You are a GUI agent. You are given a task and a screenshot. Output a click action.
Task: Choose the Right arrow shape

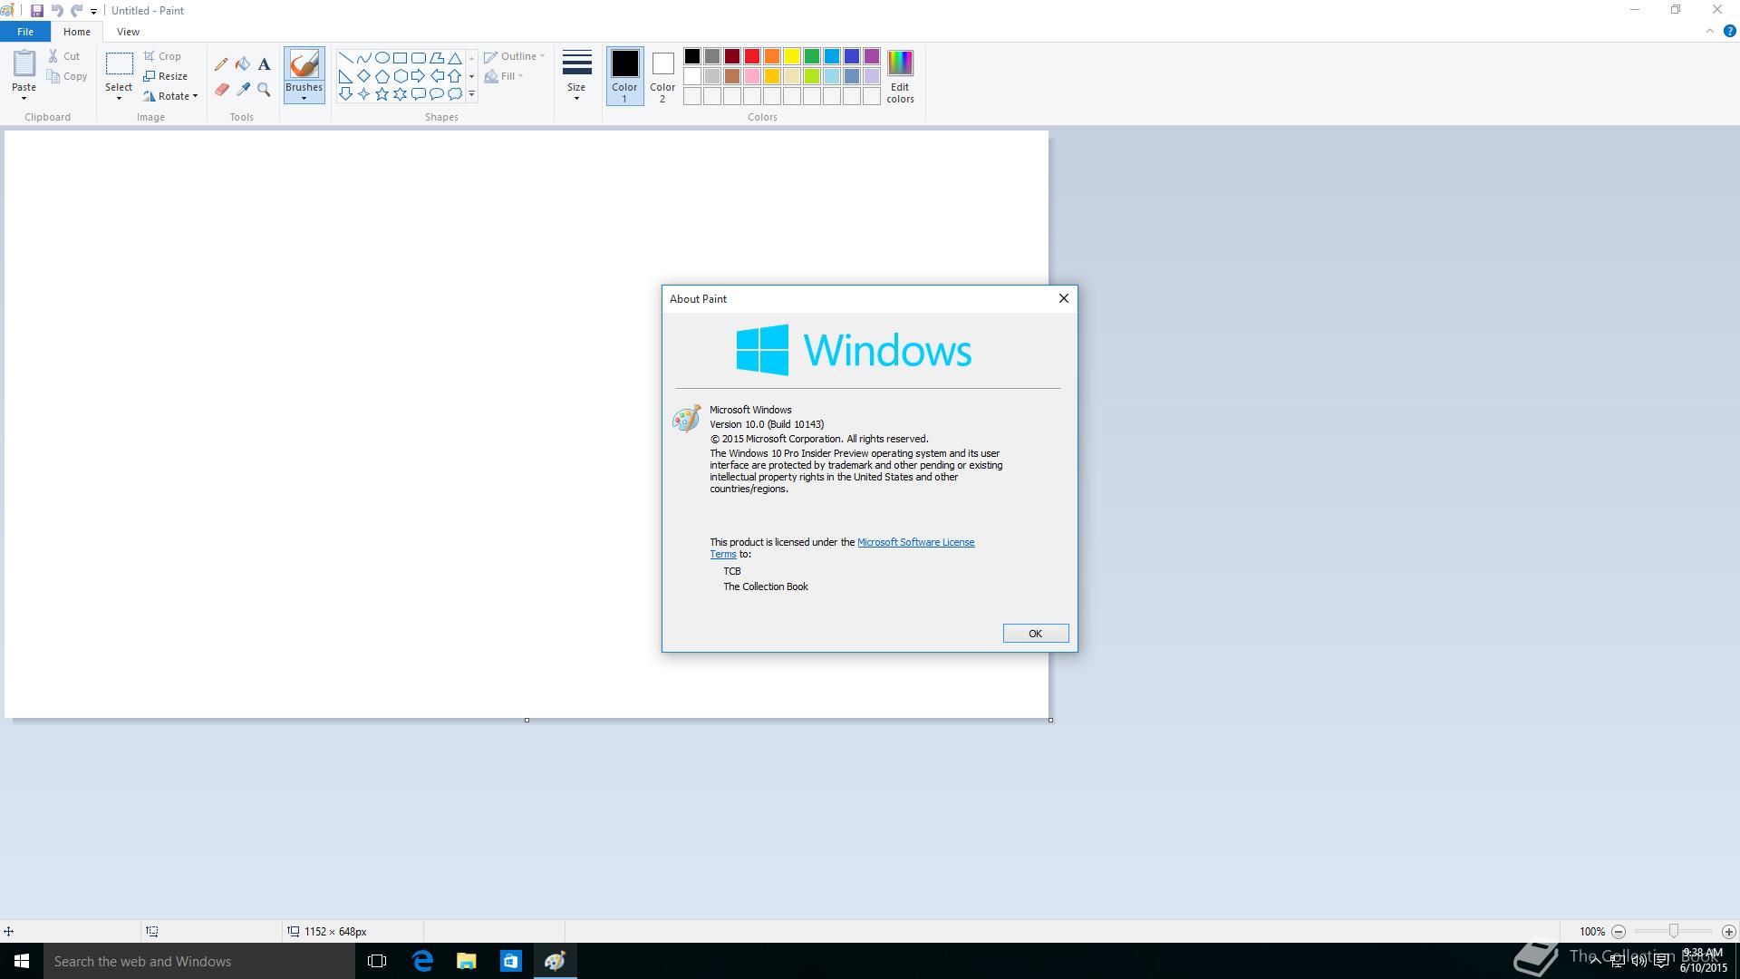[x=418, y=76]
